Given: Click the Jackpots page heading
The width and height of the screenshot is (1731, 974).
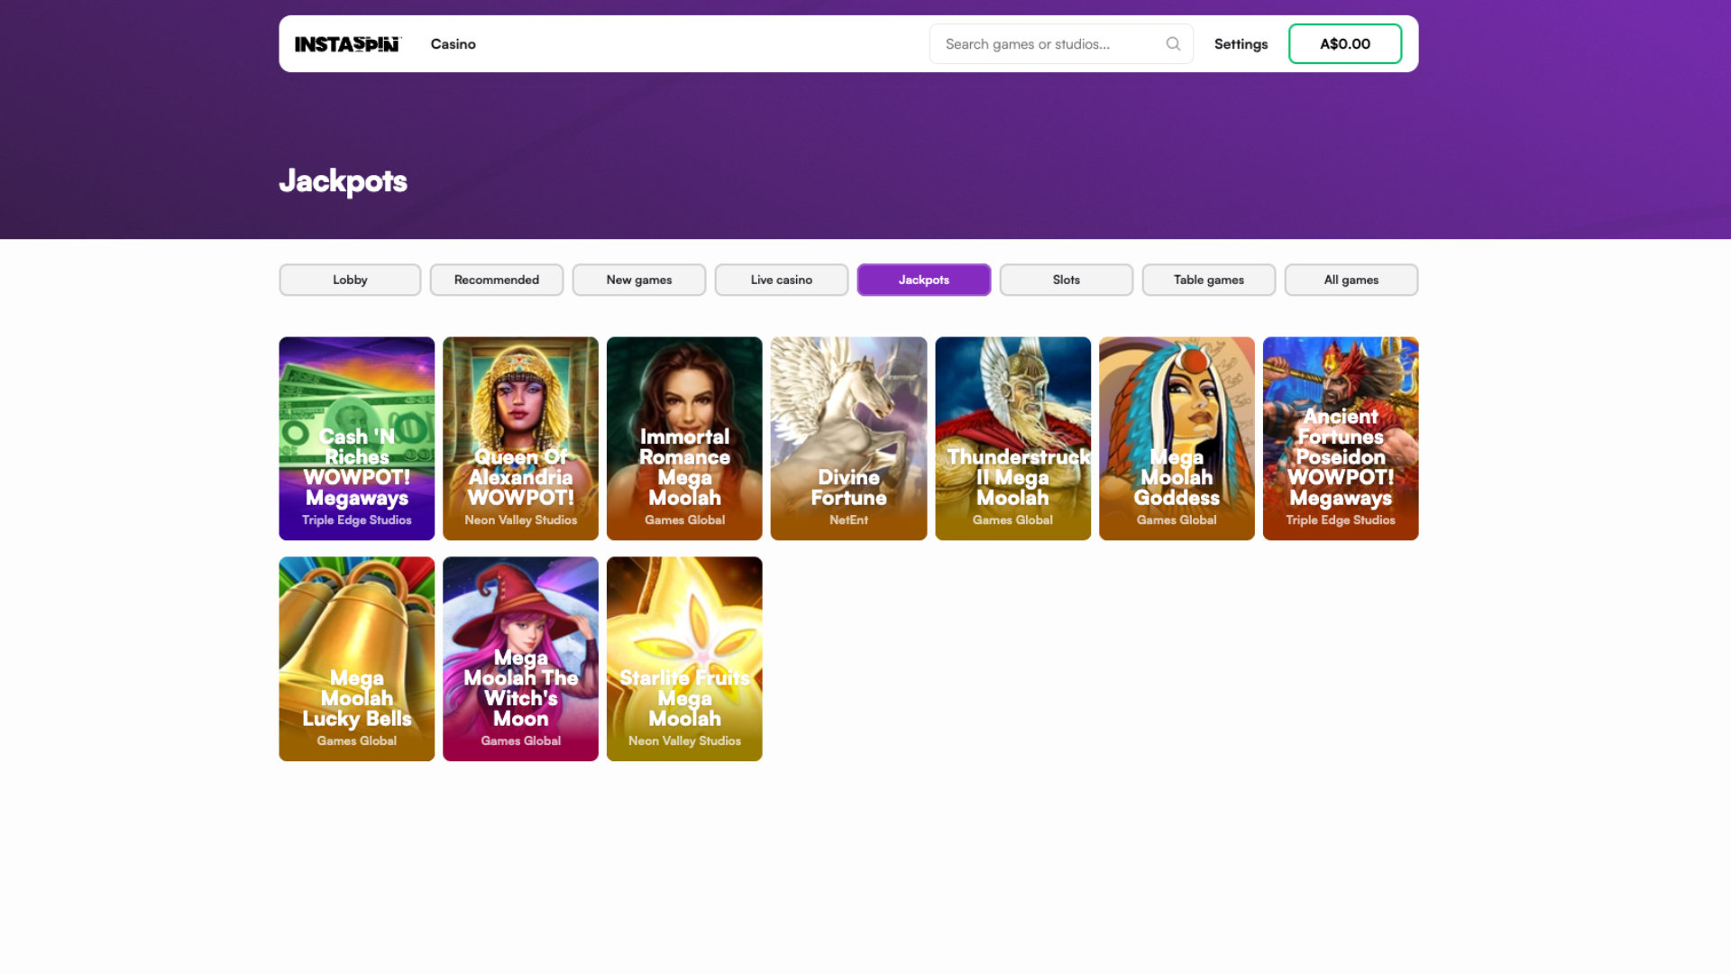Looking at the screenshot, I should point(343,181).
